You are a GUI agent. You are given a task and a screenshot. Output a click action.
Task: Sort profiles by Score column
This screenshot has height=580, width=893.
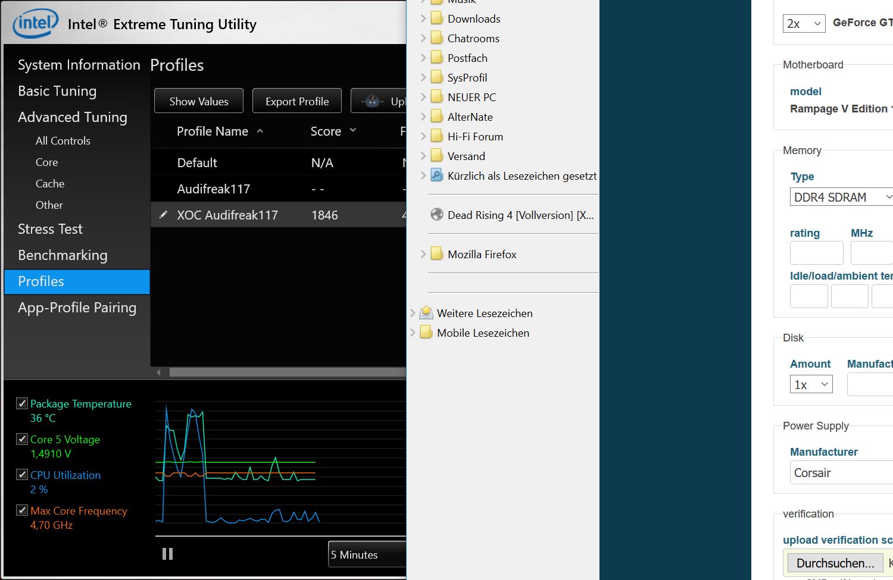(x=333, y=131)
